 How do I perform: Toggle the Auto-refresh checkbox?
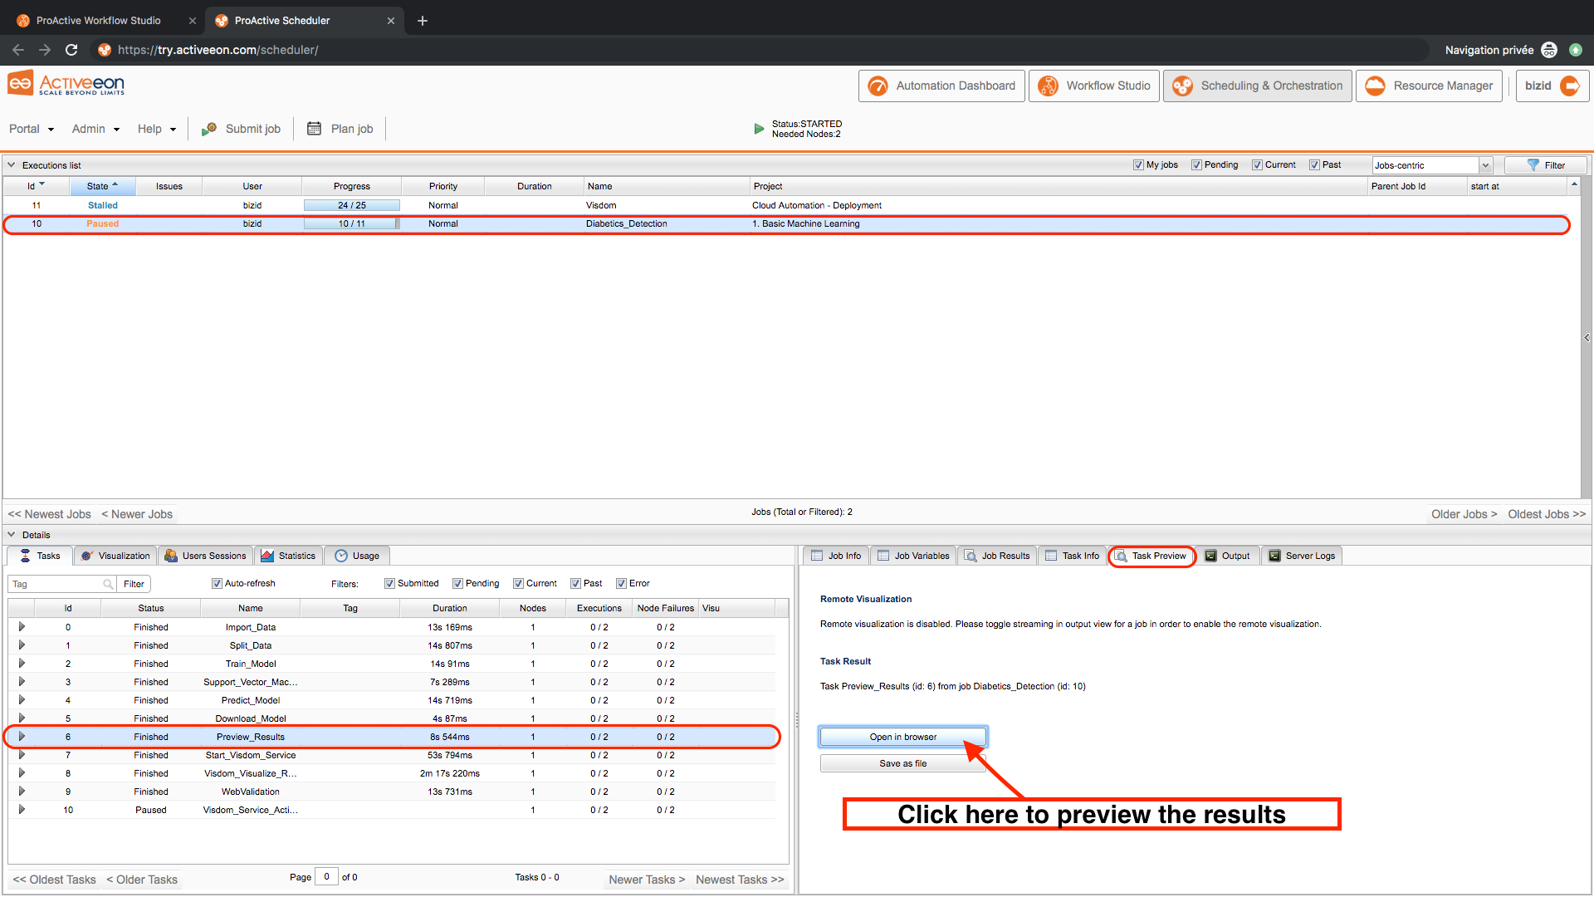217,583
